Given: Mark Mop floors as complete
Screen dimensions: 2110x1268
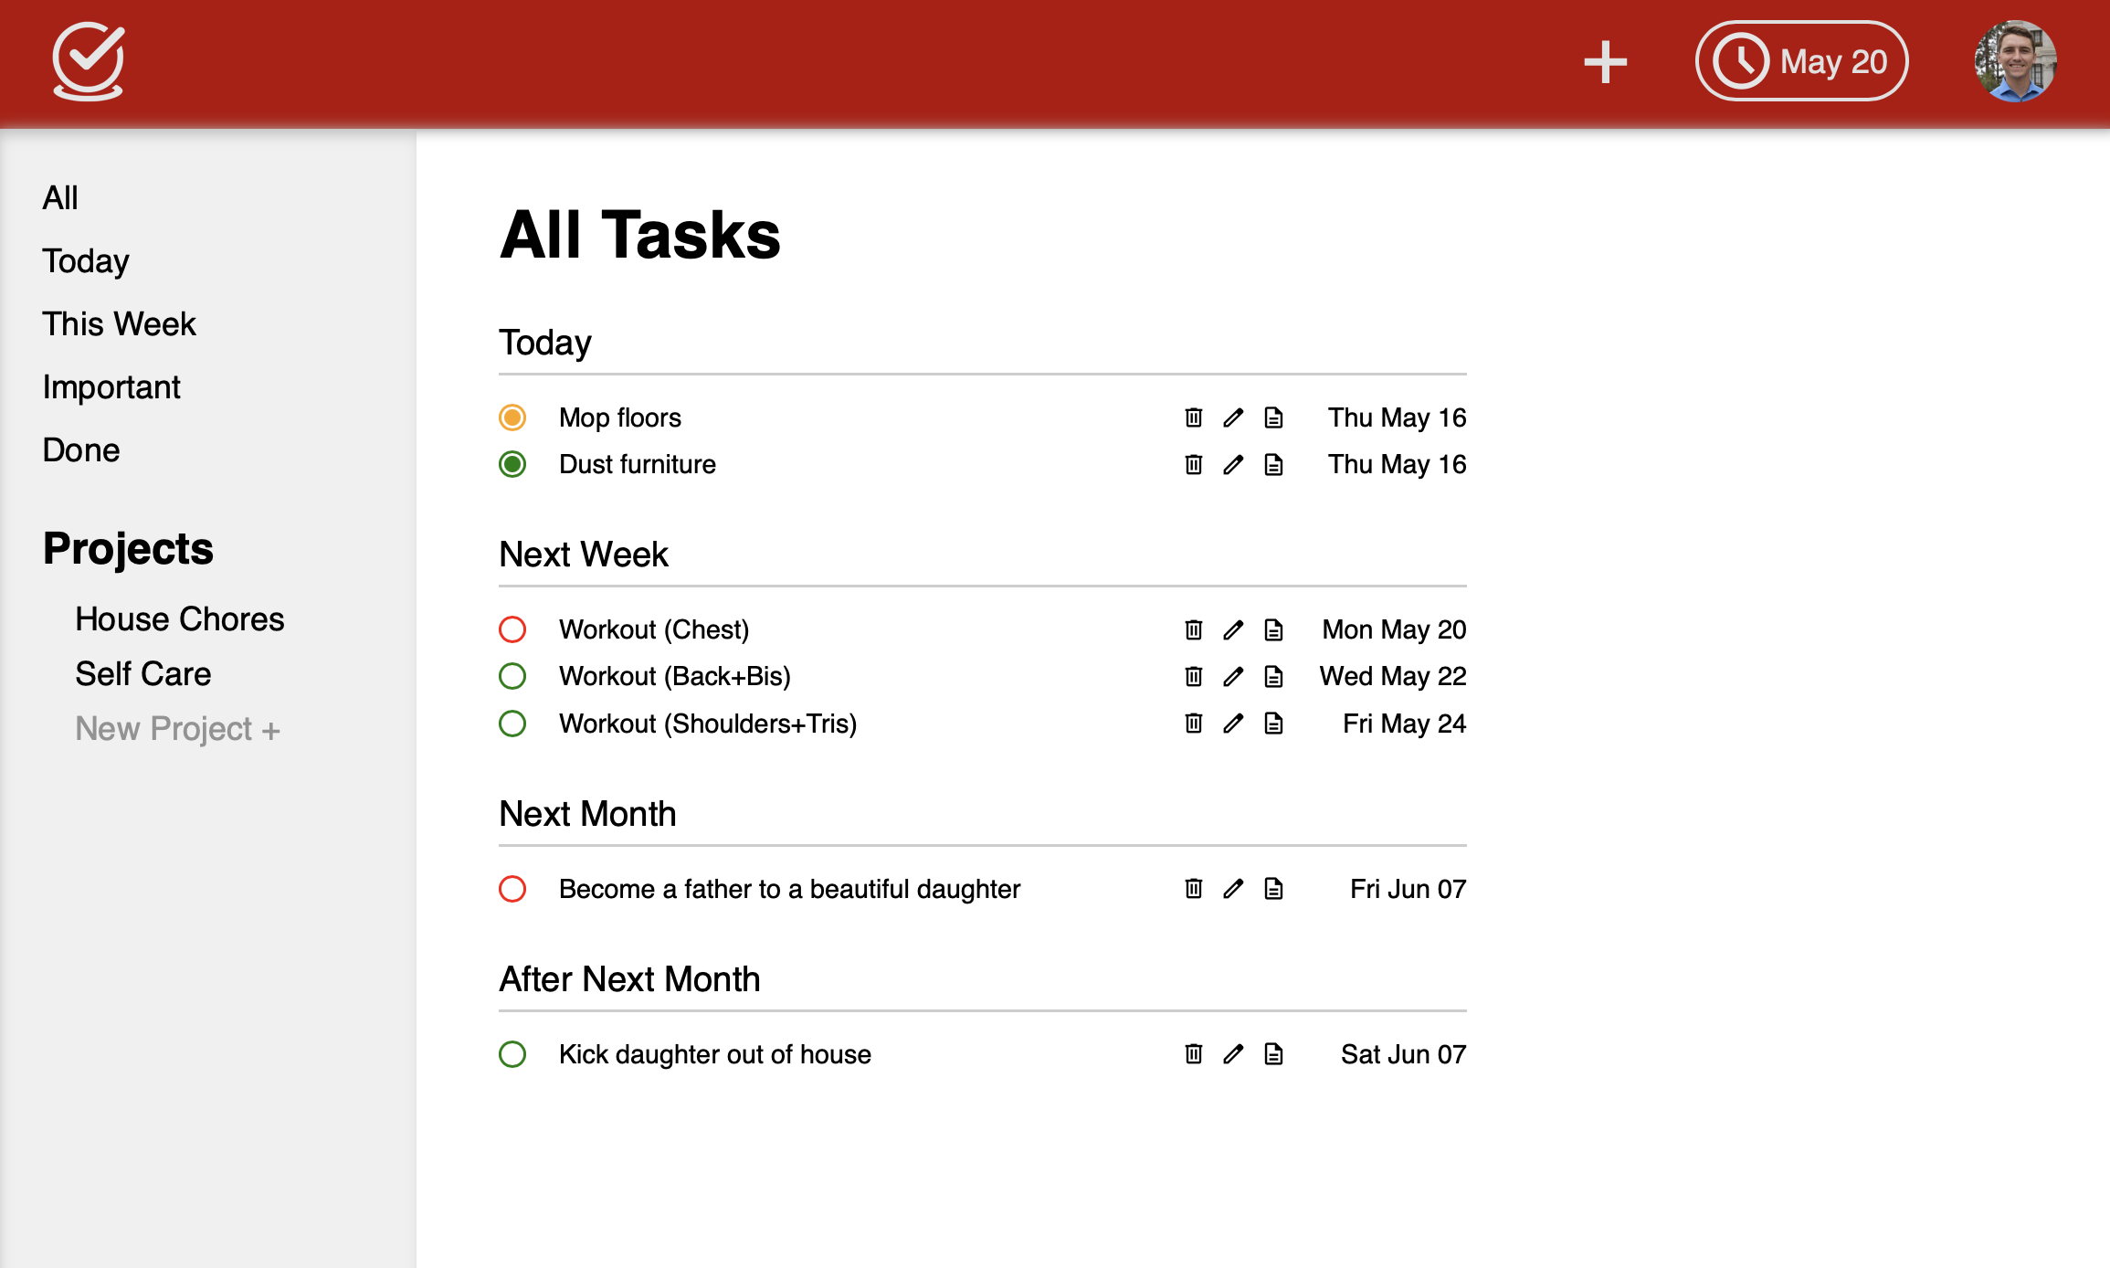Looking at the screenshot, I should [512, 417].
